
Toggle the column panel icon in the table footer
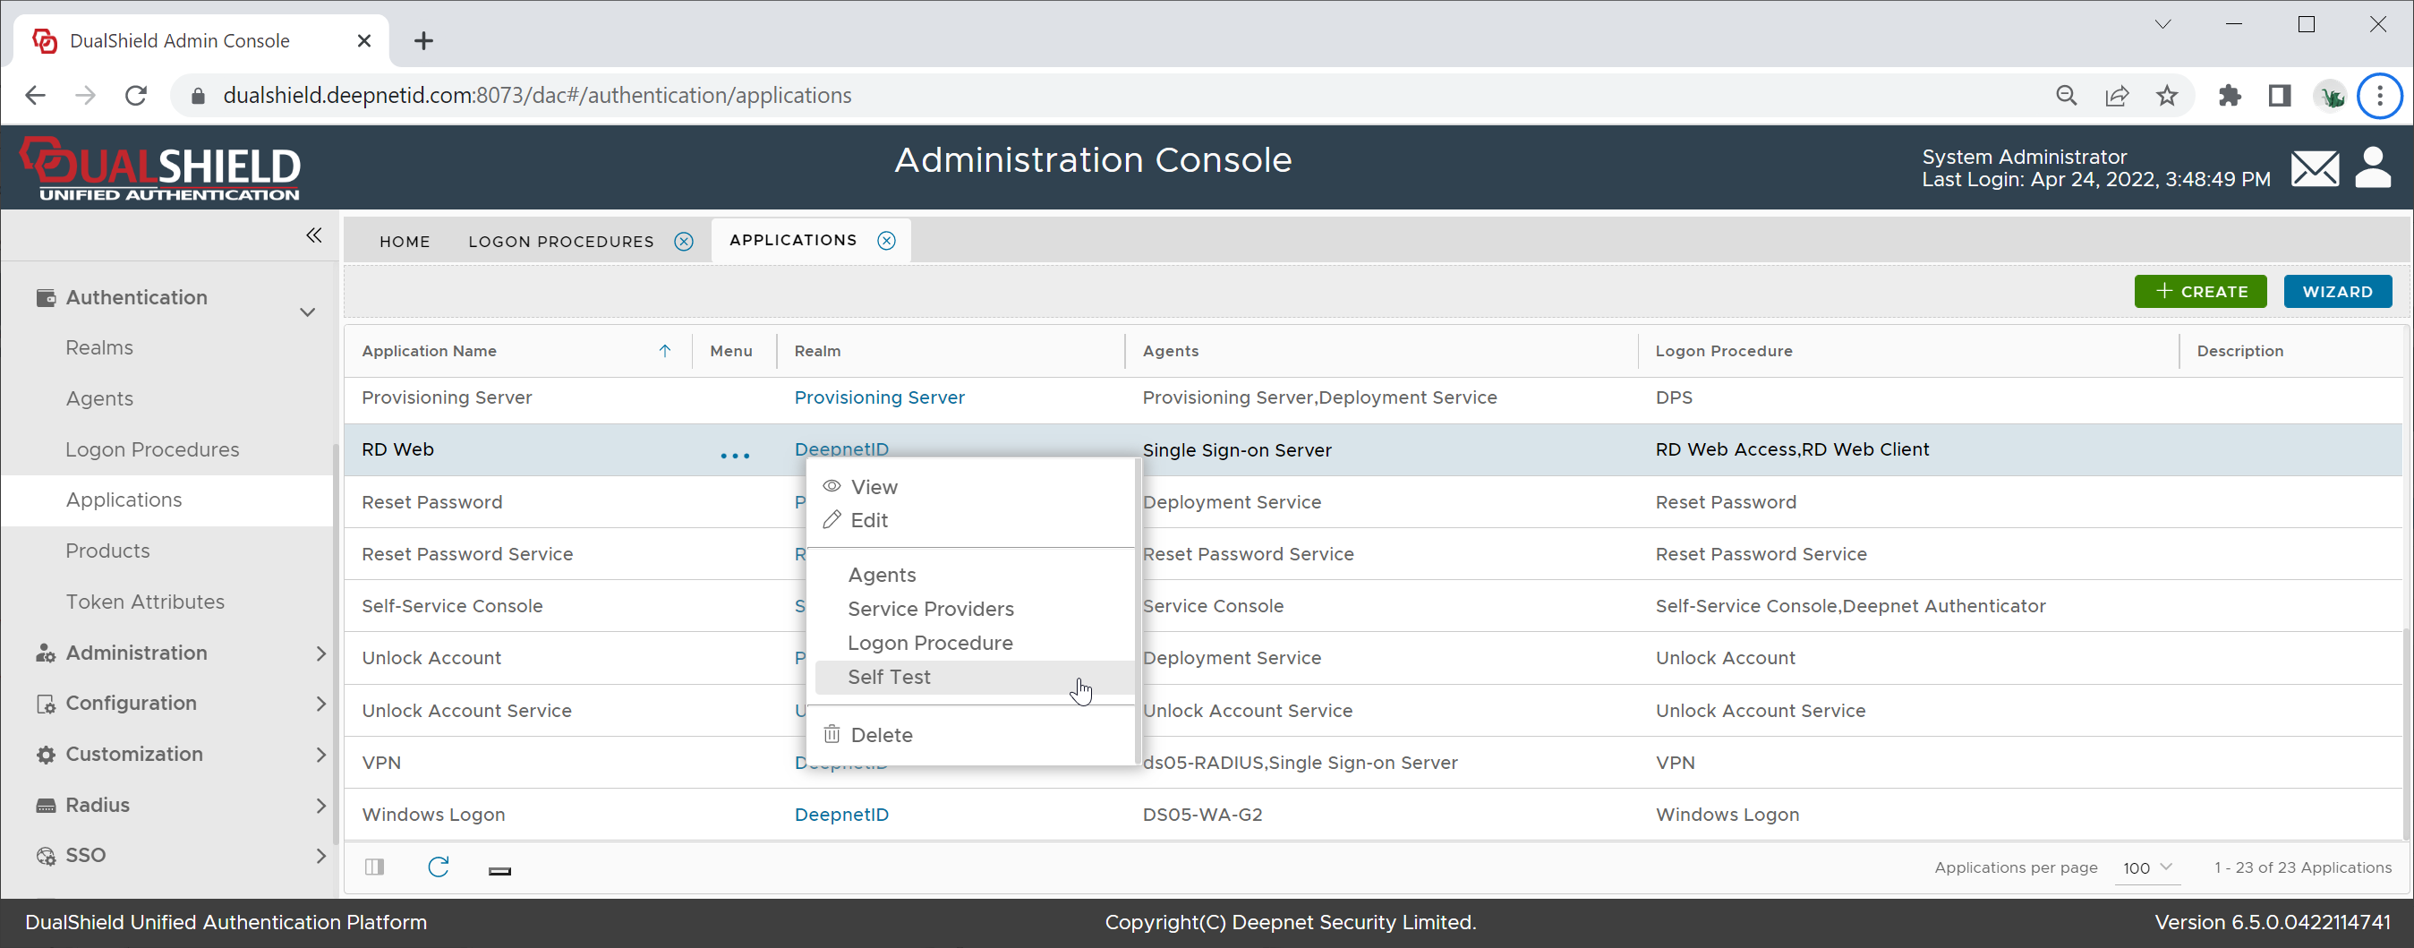(x=375, y=867)
